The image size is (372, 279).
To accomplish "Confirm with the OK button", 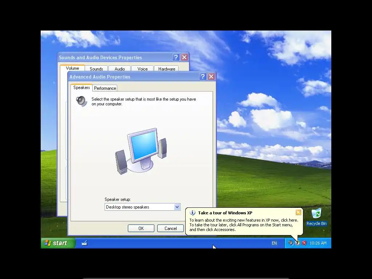I will pyautogui.click(x=141, y=228).
